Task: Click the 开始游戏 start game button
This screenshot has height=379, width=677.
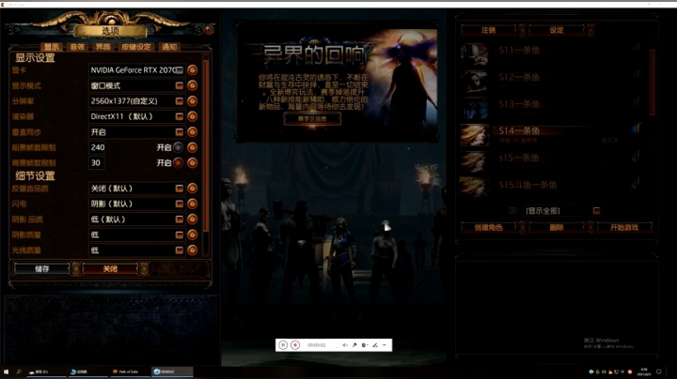Action: [624, 227]
